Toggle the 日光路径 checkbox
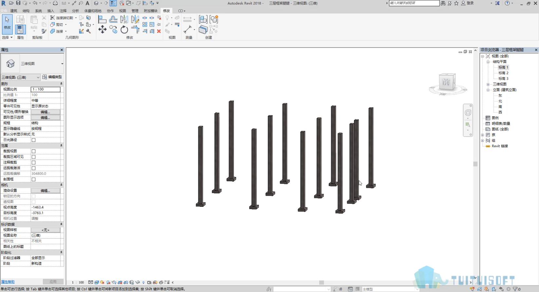This screenshot has width=539, height=292. (33, 140)
